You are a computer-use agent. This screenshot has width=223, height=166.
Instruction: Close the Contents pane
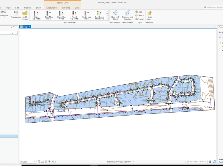tap(16, 27)
